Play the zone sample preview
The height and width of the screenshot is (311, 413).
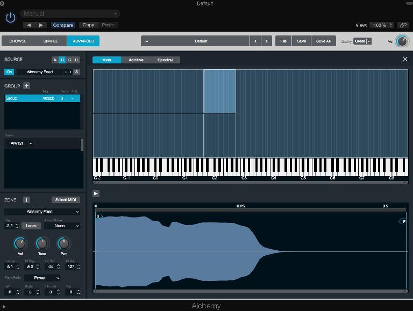pos(96,194)
